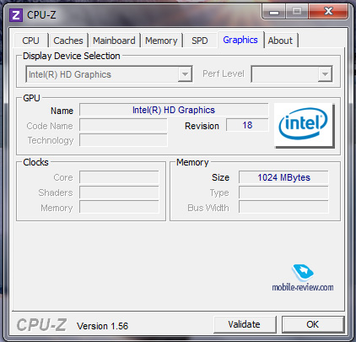Switch to the CPU tab
The image size is (356, 342).
pos(30,41)
